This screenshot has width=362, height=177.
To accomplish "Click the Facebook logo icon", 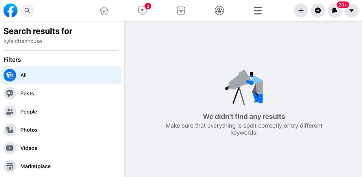I will (10, 11).
